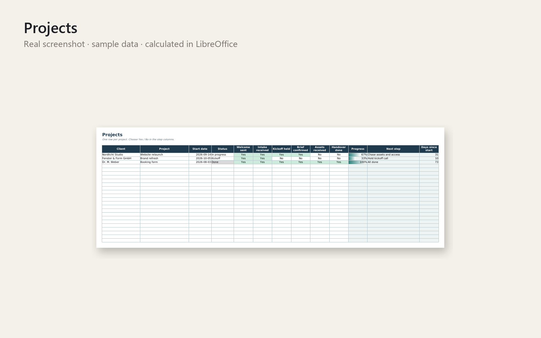Click the large 'Projects' page heading
This screenshot has height=338, width=541.
51,28
